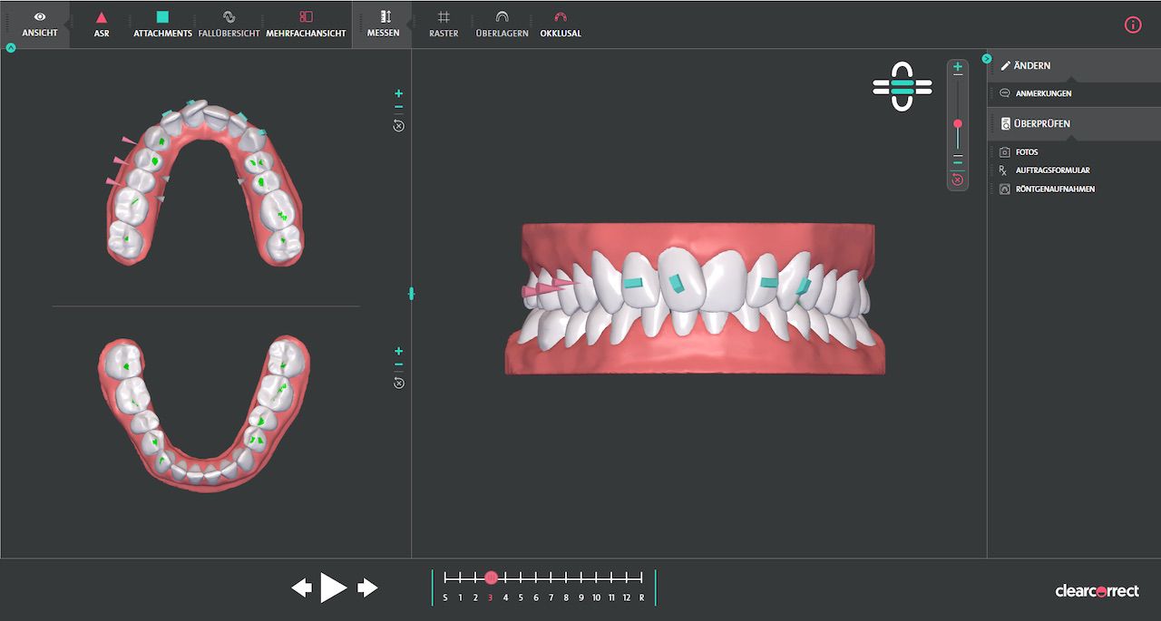1161x621 pixels.
Task: Click the upper arch occlusal model
Action: (x=205, y=181)
